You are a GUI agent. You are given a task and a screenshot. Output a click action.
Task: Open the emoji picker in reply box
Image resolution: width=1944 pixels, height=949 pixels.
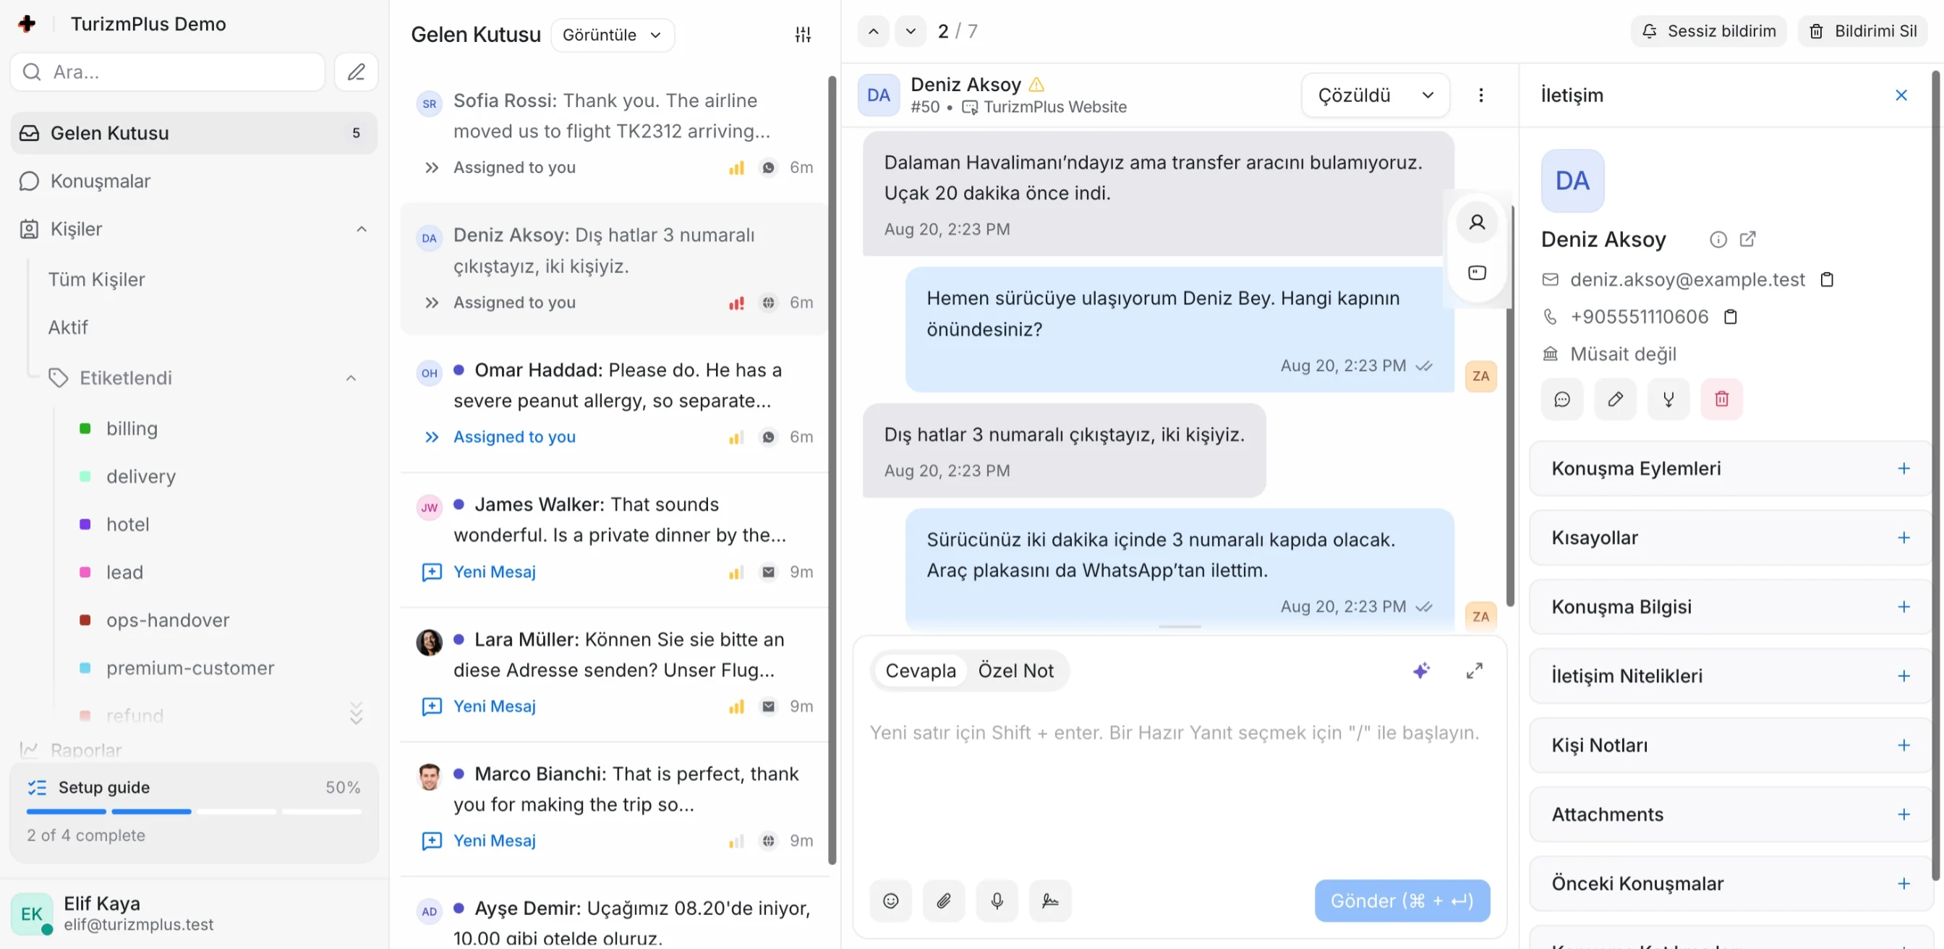[890, 901]
